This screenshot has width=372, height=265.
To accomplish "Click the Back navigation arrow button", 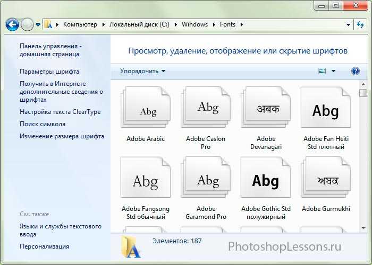I will pos(12,24).
